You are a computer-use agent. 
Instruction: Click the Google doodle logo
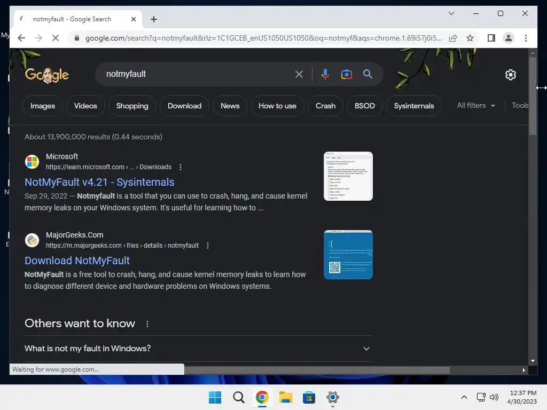(47, 74)
